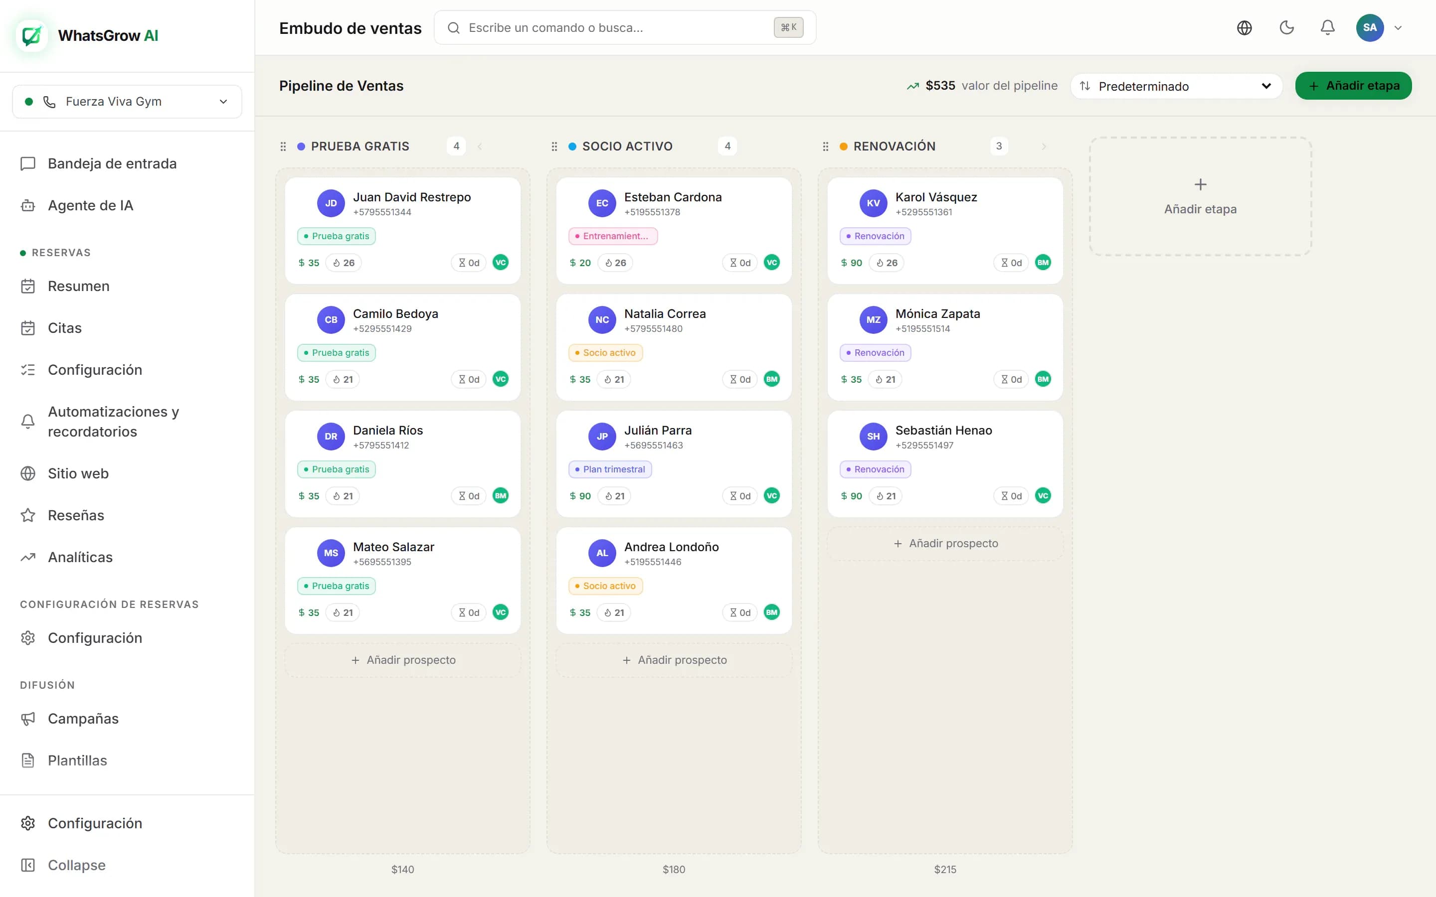Click the 0d hourglass chip on Natalia Correa
The image size is (1436, 897).
[x=740, y=379]
